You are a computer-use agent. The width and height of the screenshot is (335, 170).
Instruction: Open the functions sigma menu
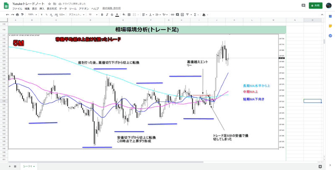195,15
